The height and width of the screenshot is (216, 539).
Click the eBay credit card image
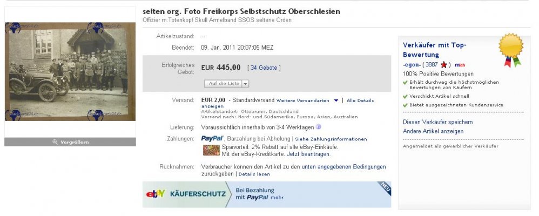211,150
